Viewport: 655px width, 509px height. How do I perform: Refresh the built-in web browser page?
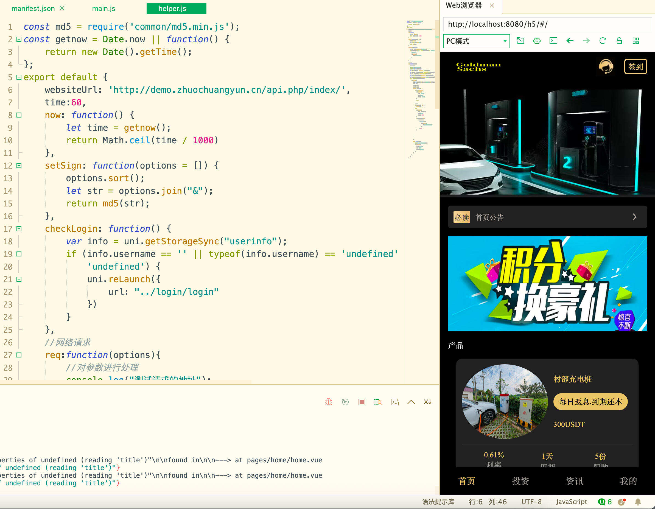603,41
